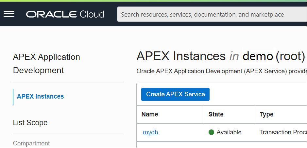This screenshot has height=148, width=307.
Task: Sort by the State column header
Action: 216,114
